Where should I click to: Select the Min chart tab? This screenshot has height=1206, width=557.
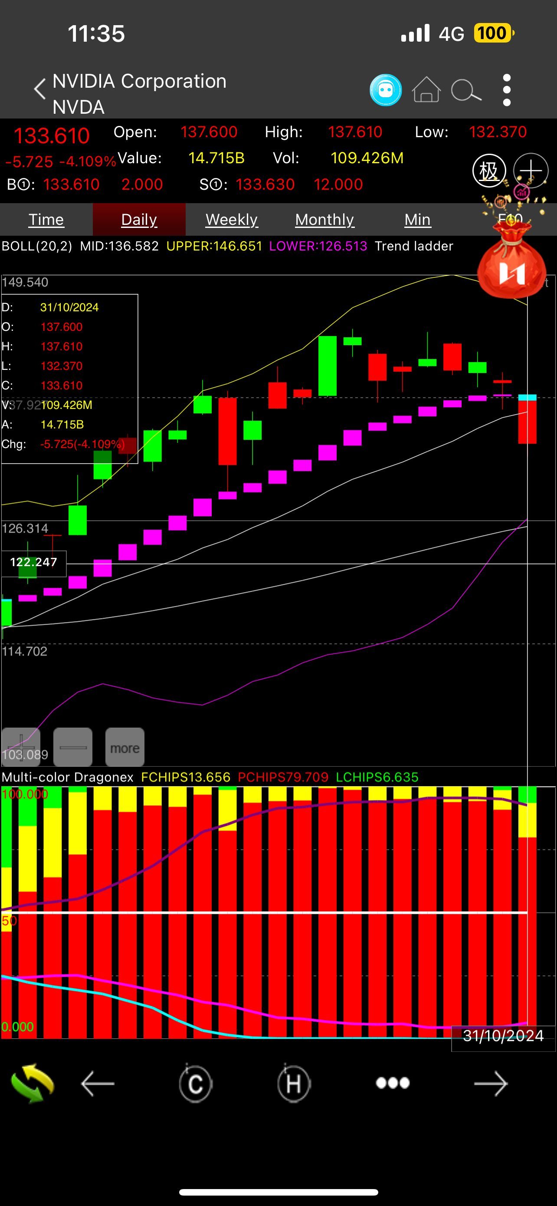417,219
